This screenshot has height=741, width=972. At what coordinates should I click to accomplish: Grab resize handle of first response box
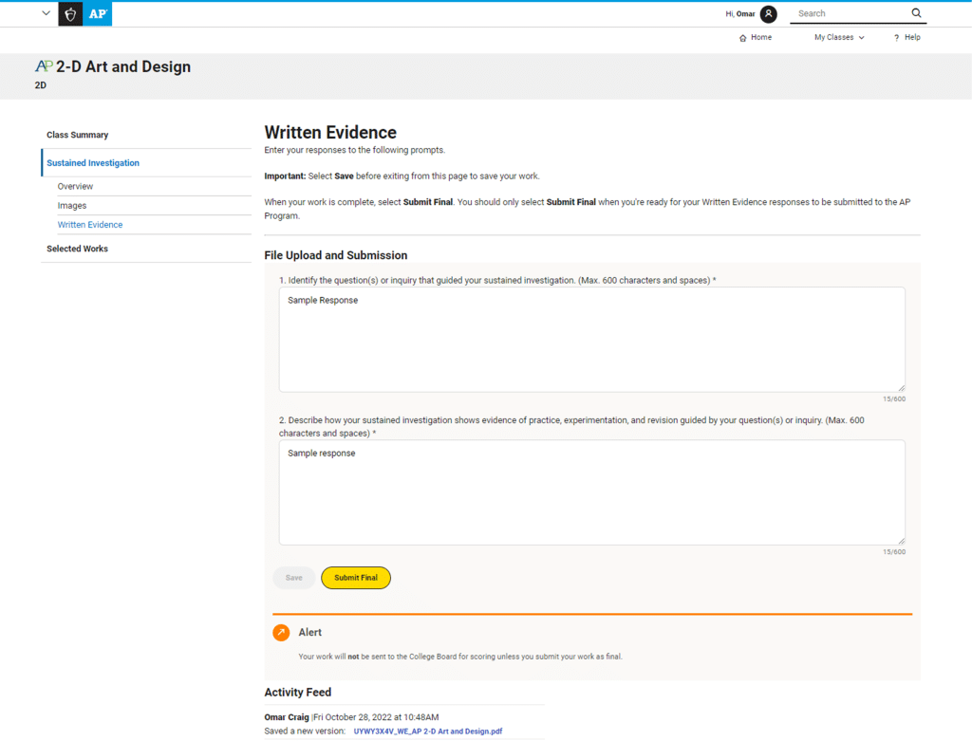pos(902,388)
